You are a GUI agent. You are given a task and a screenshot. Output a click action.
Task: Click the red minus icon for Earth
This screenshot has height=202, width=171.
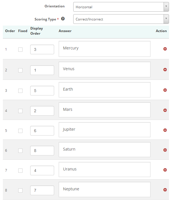(x=165, y=90)
